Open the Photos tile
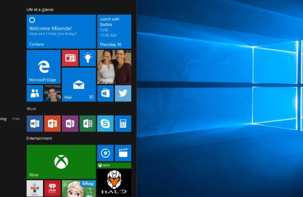The image size is (303, 197). 114,67
